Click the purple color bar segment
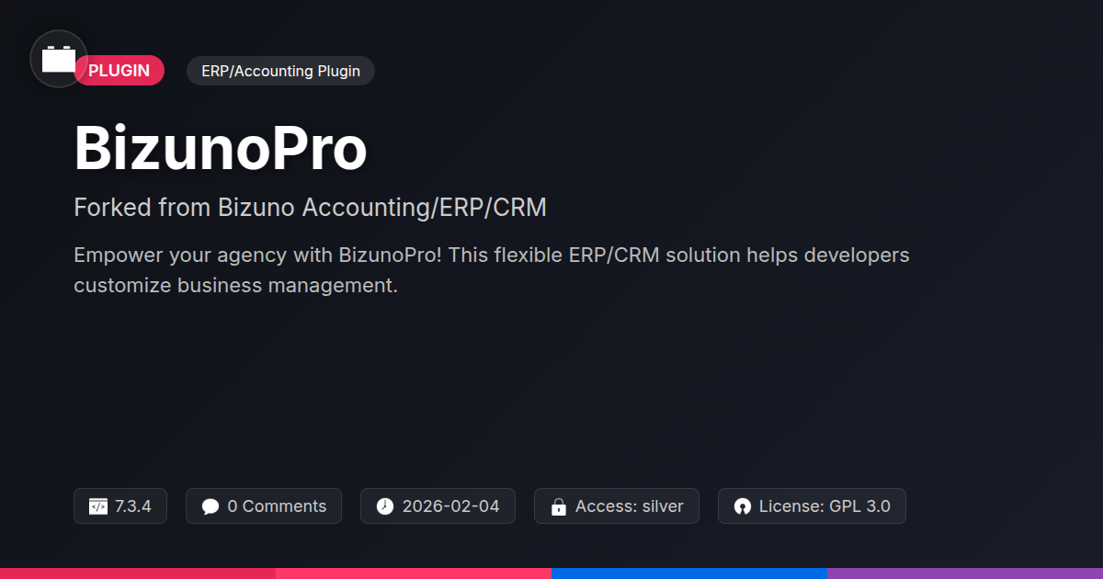The width and height of the screenshot is (1103, 579). pyautogui.click(x=965, y=573)
